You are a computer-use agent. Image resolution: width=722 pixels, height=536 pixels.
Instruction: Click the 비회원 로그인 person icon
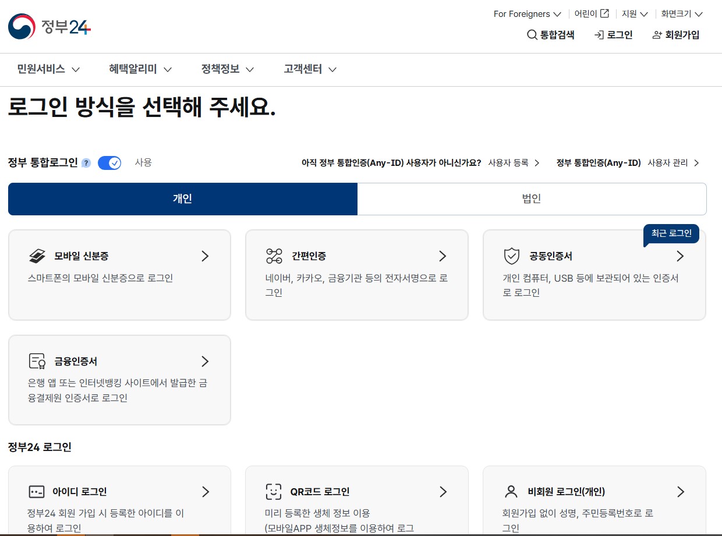[x=511, y=492]
